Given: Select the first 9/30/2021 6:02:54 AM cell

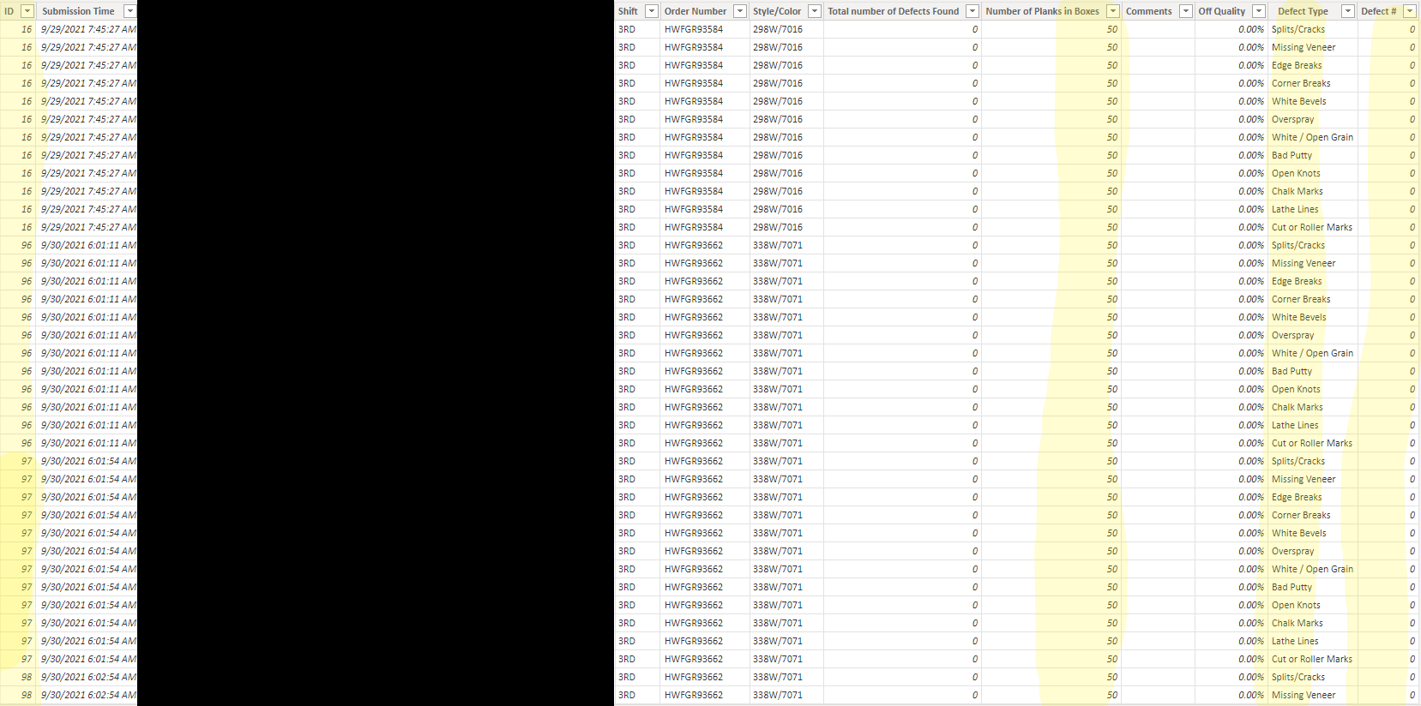Looking at the screenshot, I should tap(88, 677).
